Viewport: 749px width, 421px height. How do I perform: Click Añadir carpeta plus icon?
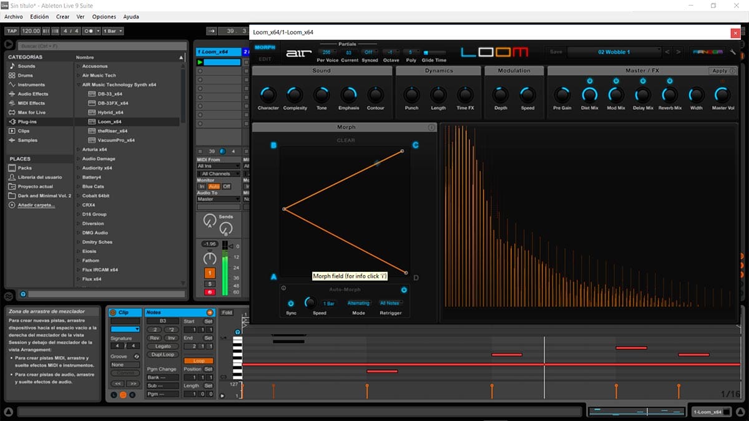coord(12,205)
